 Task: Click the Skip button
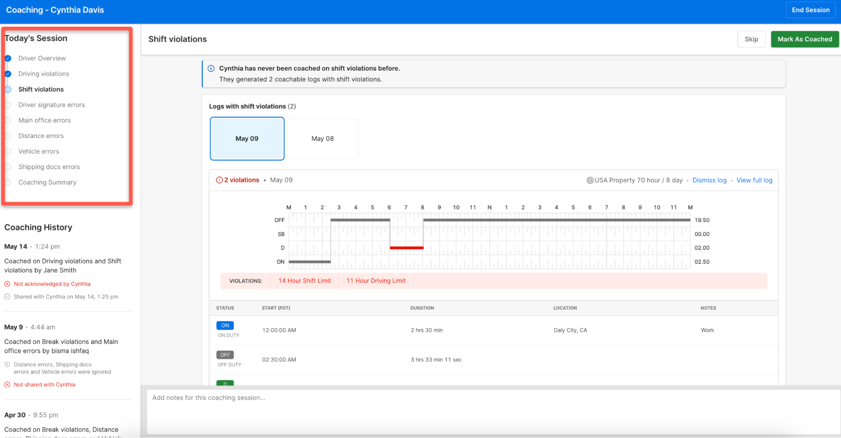(751, 39)
